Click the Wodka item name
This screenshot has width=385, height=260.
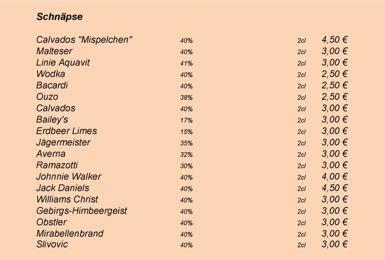point(51,74)
